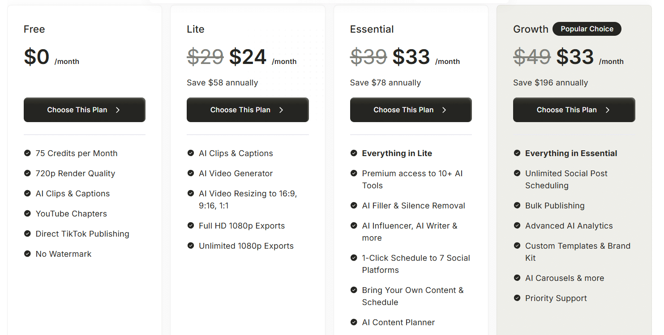
Task: Click checkmark icon beside AI Video Generator
Action: pyautogui.click(x=191, y=173)
